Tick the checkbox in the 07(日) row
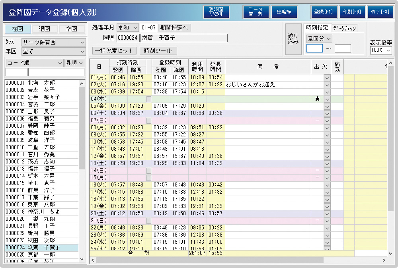 149,120
